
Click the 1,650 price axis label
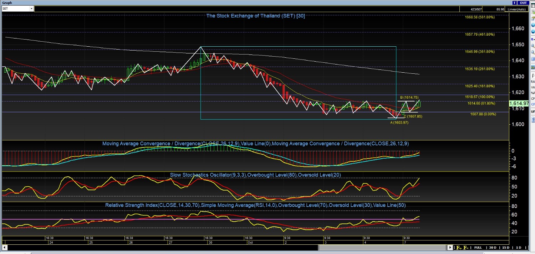518,45
